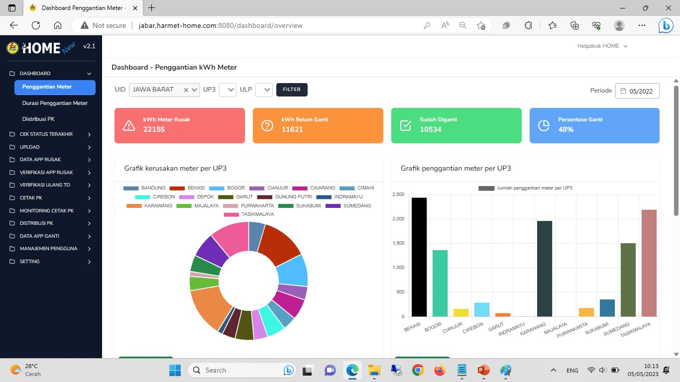Click the pie chart icon on Persentase Ganti card
Image resolution: width=680 pixels, height=382 pixels.
544,125
